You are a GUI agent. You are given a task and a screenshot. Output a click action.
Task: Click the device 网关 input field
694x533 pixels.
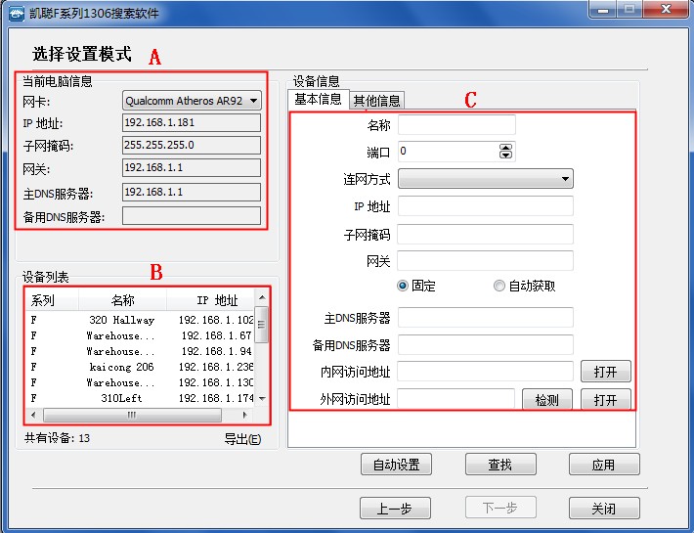[486, 261]
